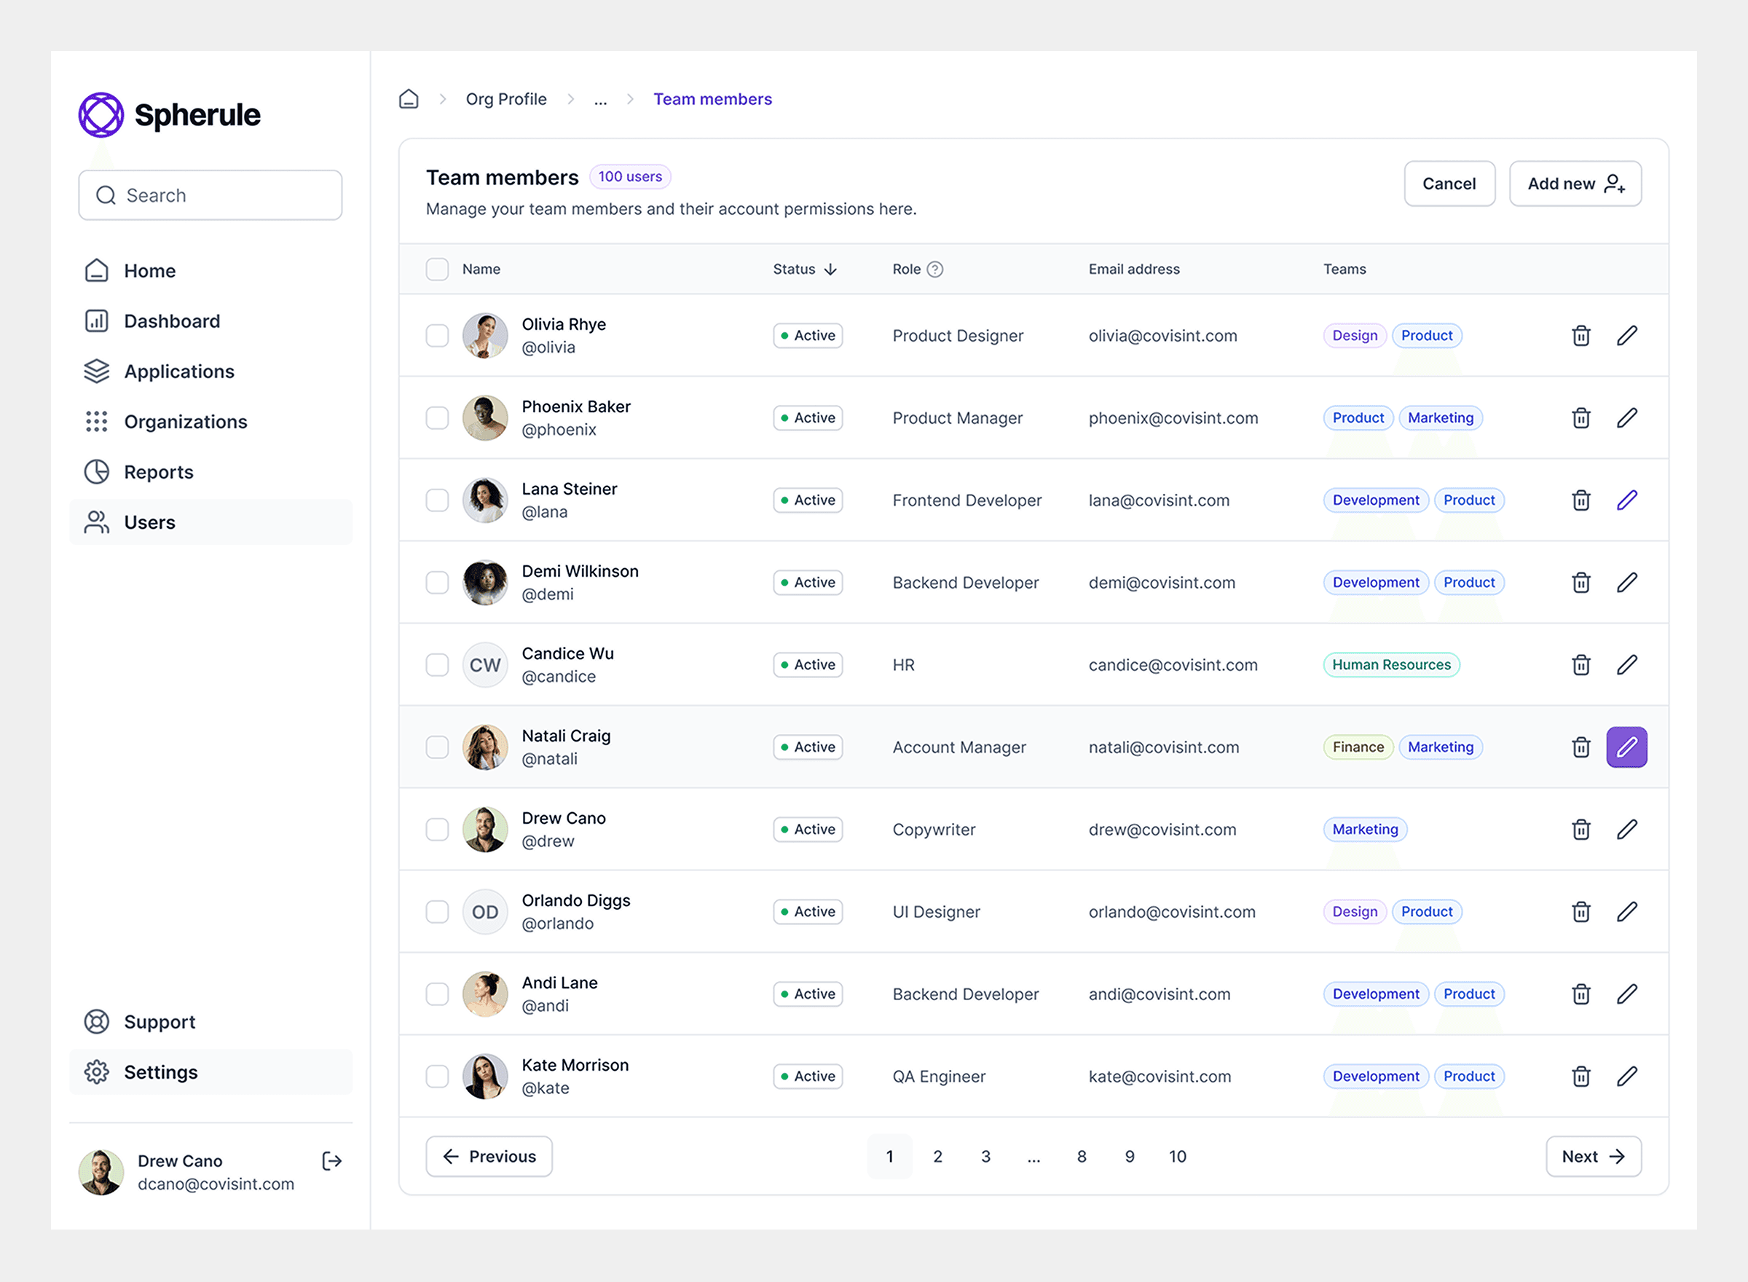The height and width of the screenshot is (1282, 1748).
Task: Open the Organizations sidebar item
Action: pyautogui.click(x=185, y=421)
